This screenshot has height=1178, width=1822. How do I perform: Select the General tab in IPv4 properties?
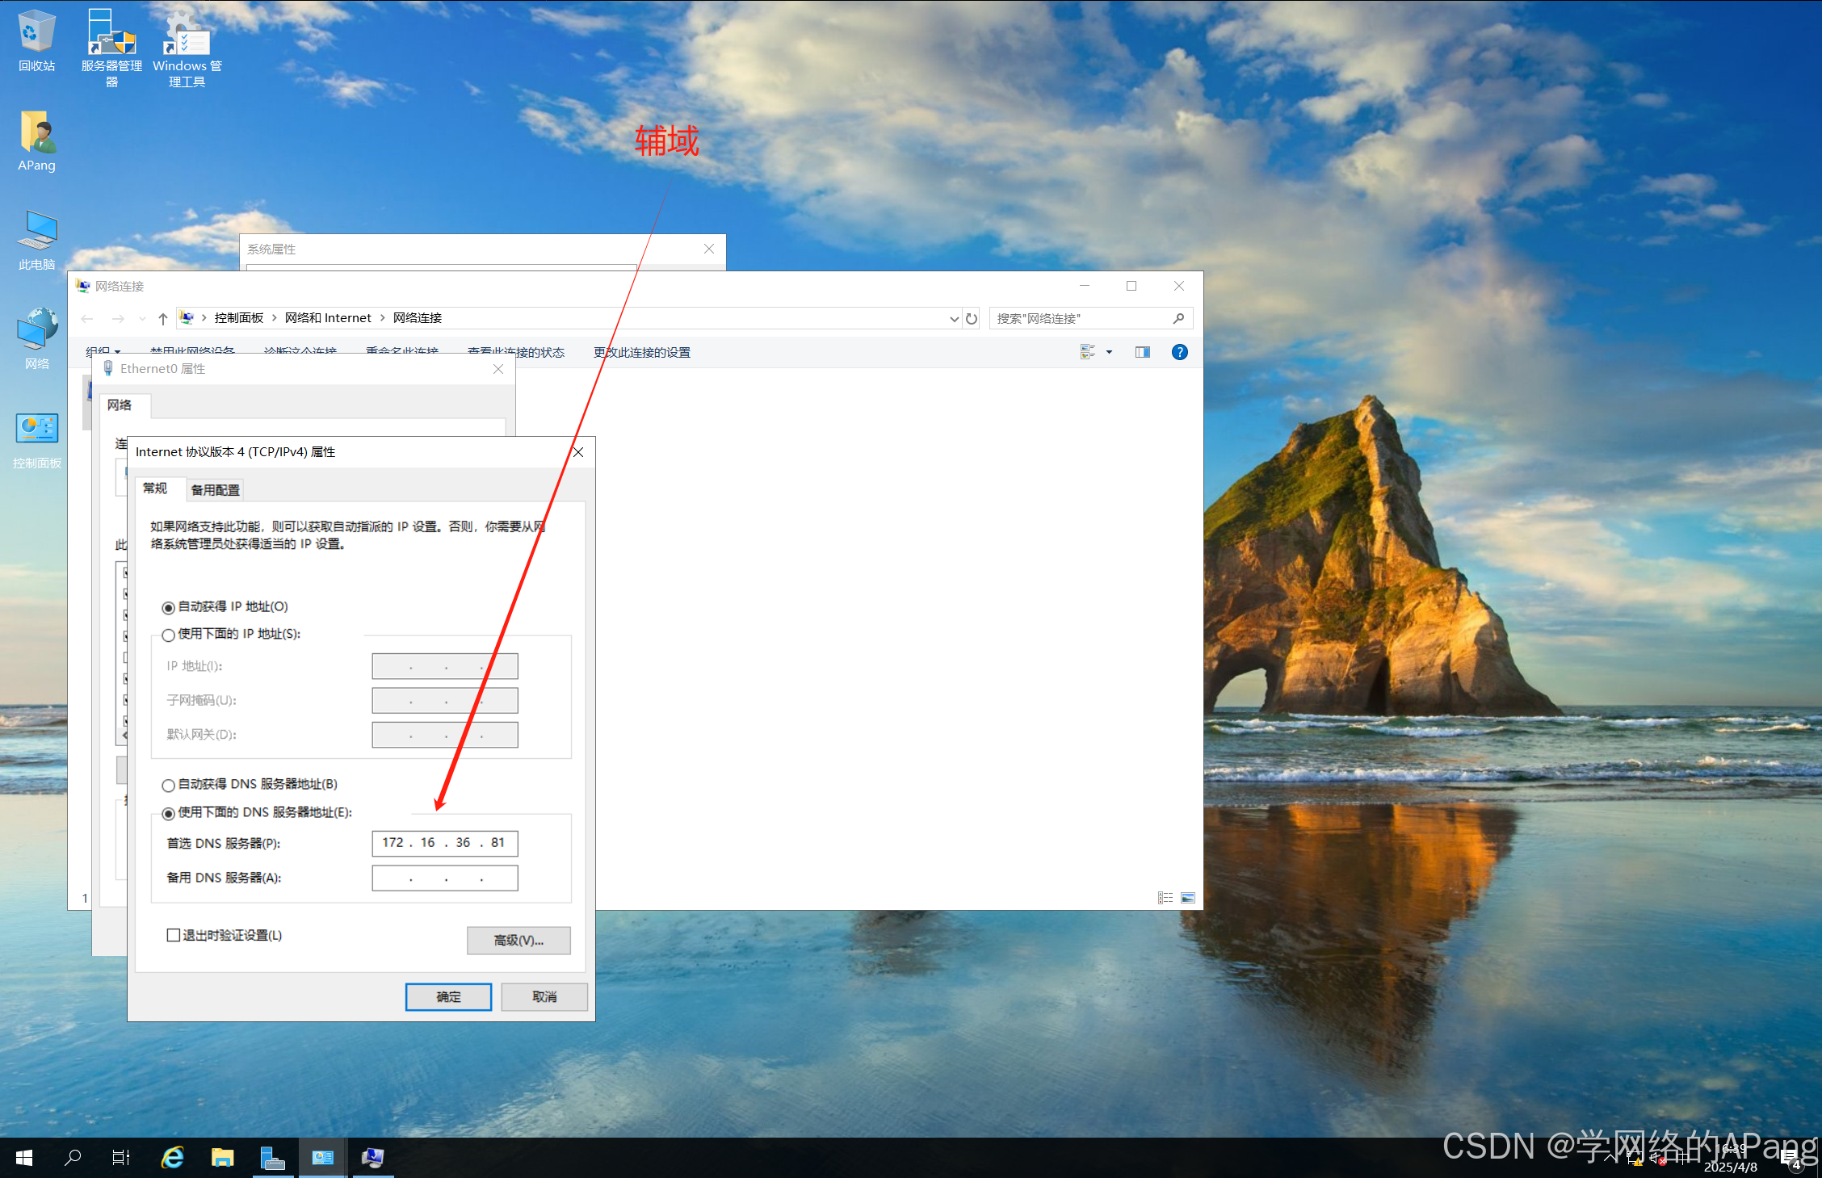[154, 488]
